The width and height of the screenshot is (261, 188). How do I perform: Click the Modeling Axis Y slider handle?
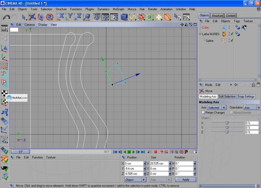[227, 128]
